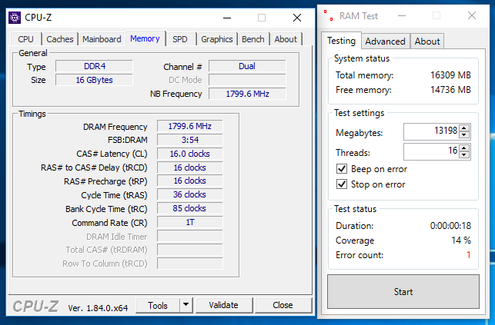Open the About tab in CPU-Z

286,39
